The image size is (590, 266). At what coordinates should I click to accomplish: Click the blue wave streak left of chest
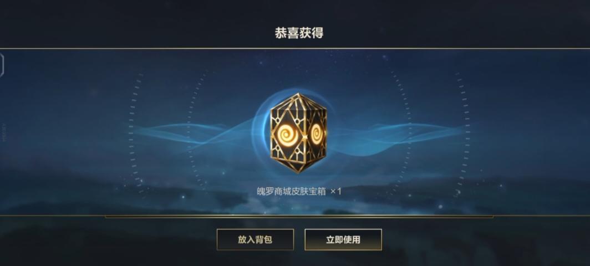click(x=196, y=133)
